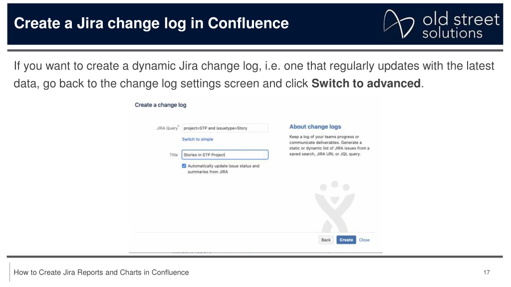Click the Switch to simple link

coord(198,140)
